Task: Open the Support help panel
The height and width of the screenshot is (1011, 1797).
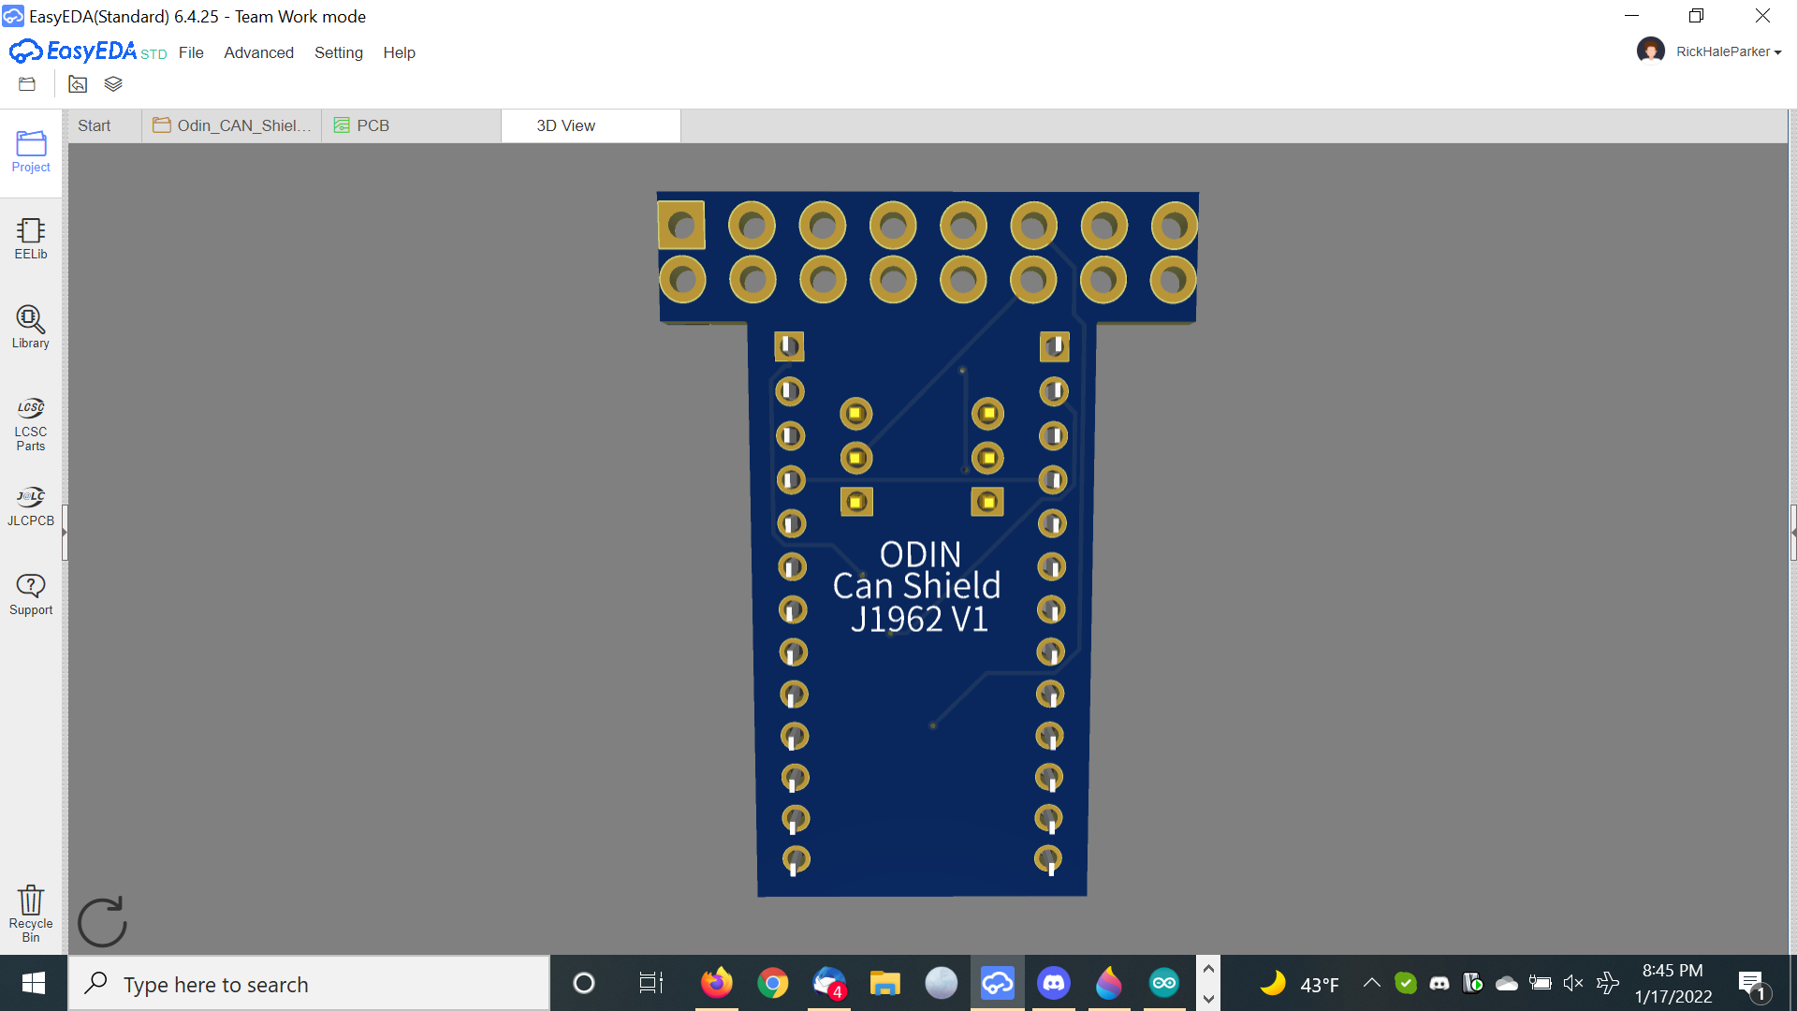Action: 31,594
